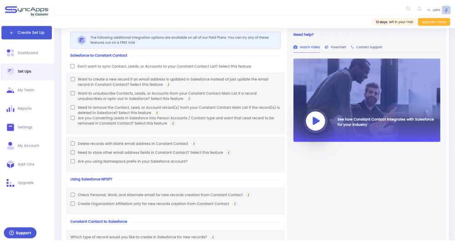Check 'Don't want to sync Contact, Leads, or Accounts'
The image size is (455, 246).
pos(72,66)
